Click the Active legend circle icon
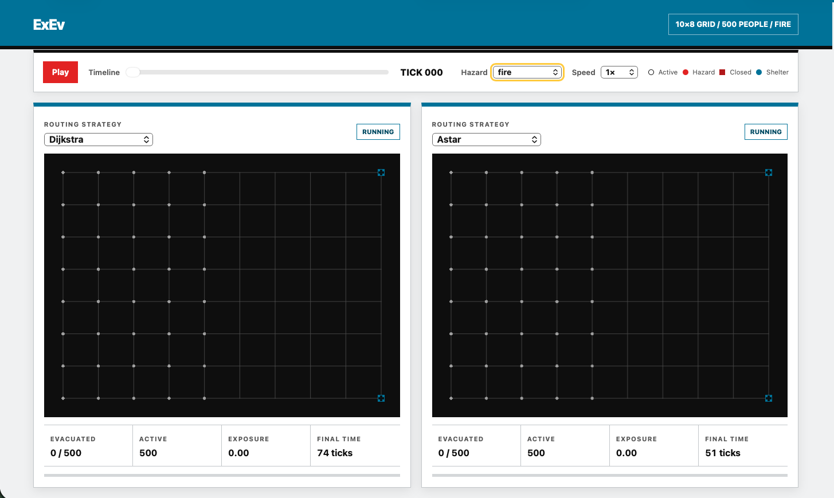The height and width of the screenshot is (498, 834). (651, 72)
